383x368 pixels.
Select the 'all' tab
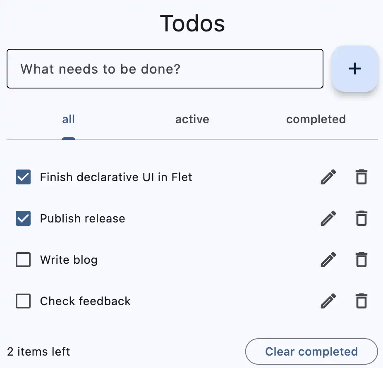coord(68,119)
